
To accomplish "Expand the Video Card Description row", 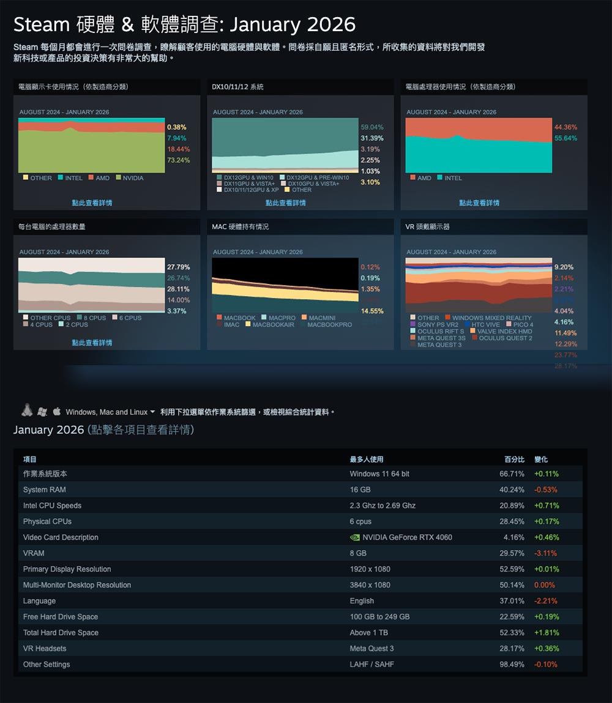I will (61, 538).
